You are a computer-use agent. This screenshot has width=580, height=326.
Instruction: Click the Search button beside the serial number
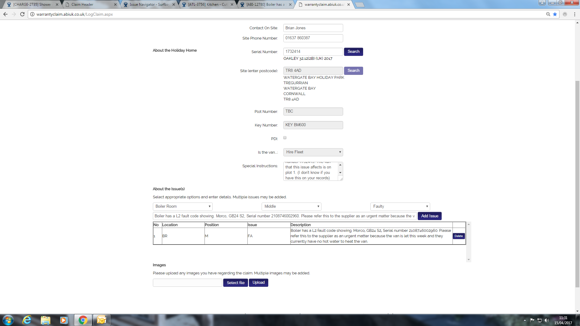(x=353, y=52)
